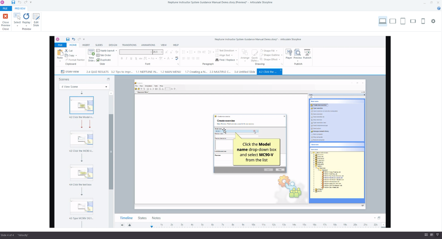Open preview settings gear icon
Viewport: 442px width, 239px height.
[433, 21]
